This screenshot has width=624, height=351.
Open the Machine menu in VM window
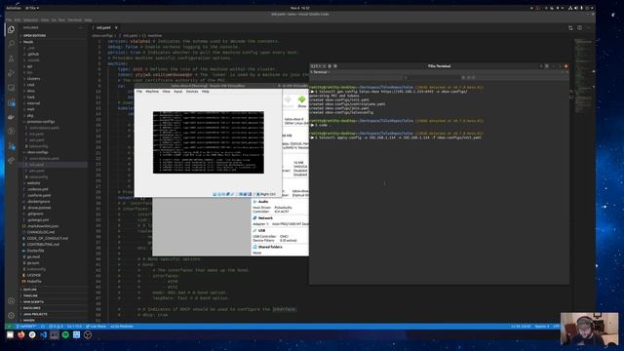pos(152,92)
